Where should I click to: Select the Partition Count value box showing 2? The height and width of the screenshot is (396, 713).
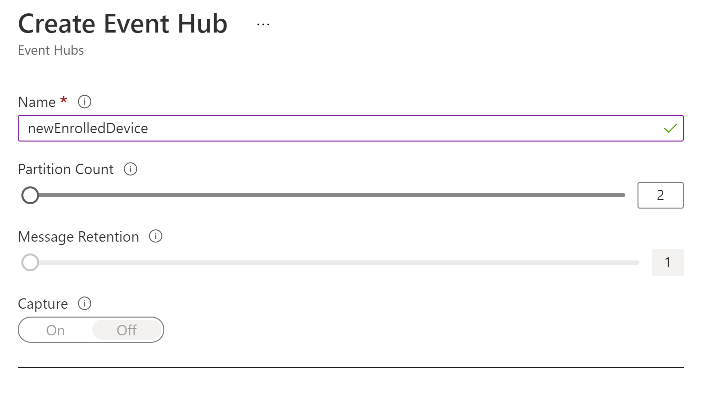(x=661, y=195)
